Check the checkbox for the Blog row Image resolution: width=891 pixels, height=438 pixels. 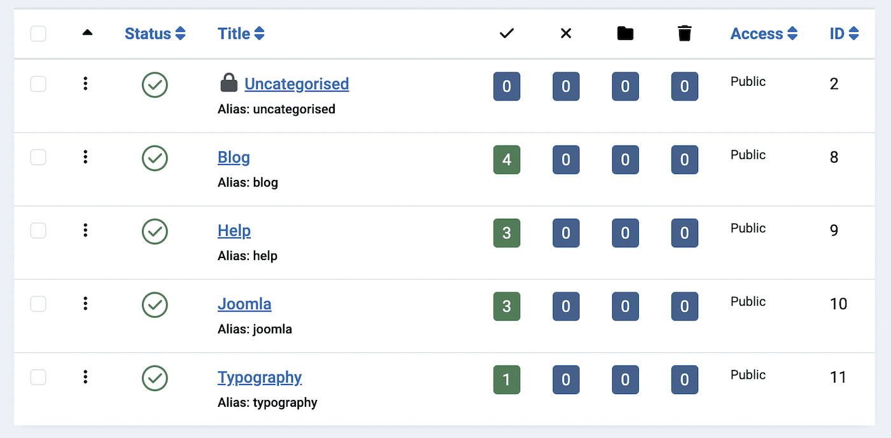(x=38, y=157)
